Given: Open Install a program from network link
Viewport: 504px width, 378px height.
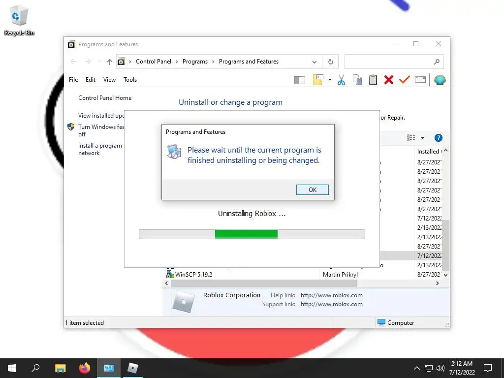Looking at the screenshot, I should point(101,149).
